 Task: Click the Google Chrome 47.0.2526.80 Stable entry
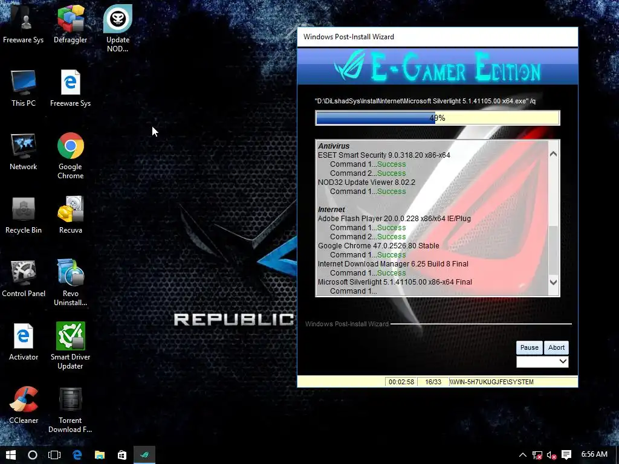378,246
